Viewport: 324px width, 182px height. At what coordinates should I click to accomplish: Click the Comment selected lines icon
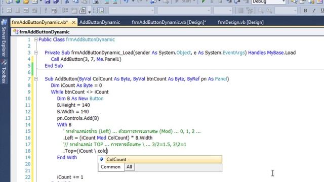tap(107, 2)
